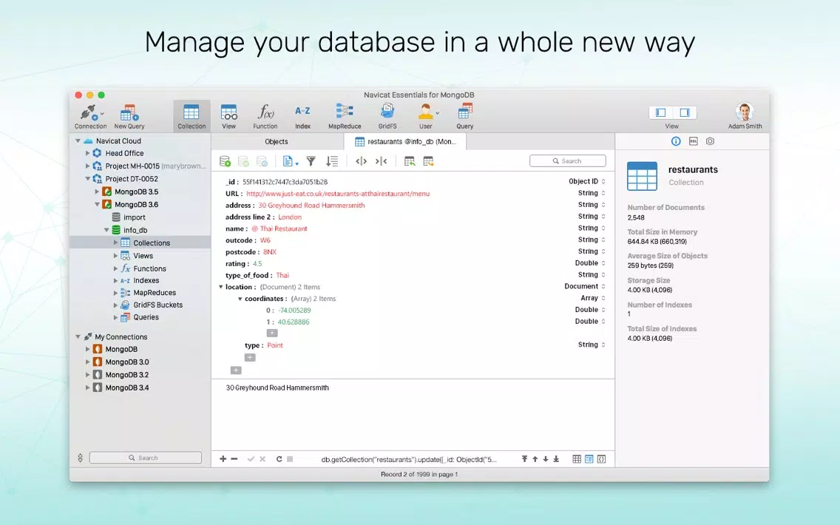Expand the MongoDB 3.5 connection
This screenshot has height=525, width=840.
(97, 192)
